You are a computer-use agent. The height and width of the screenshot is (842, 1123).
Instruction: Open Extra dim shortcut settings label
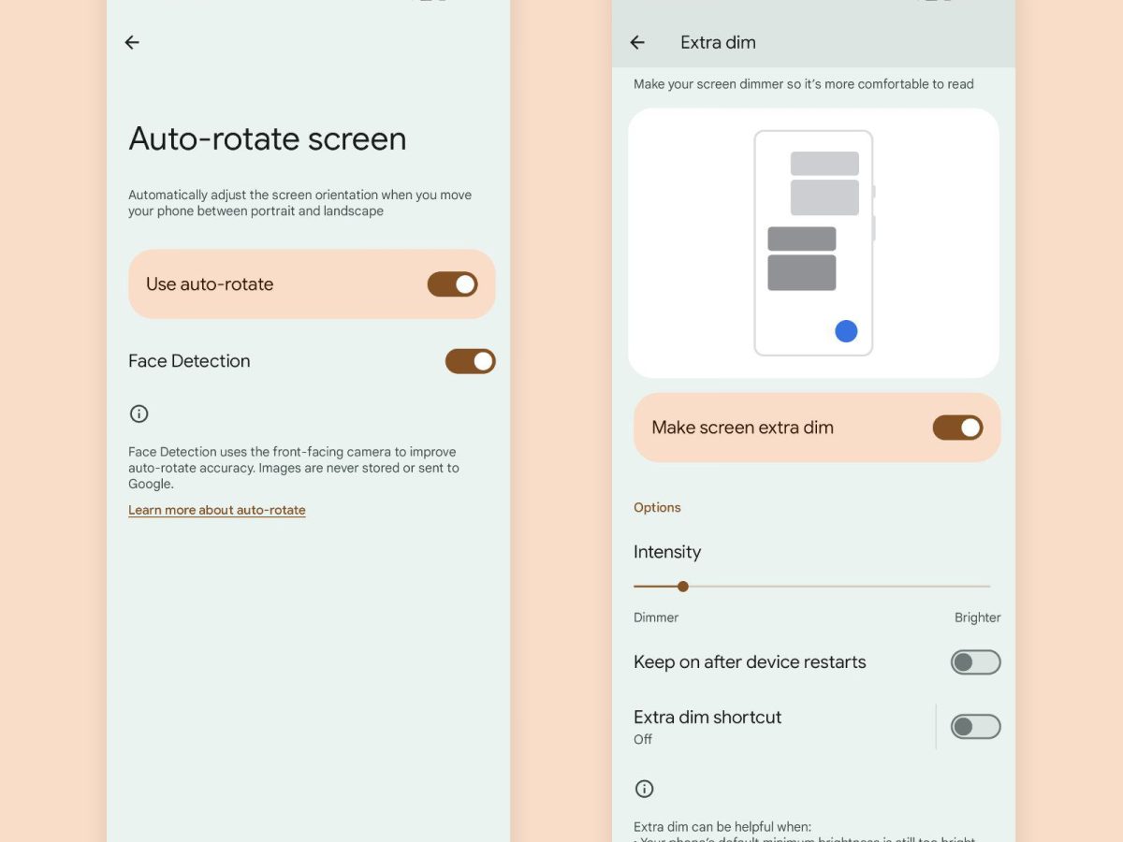[x=707, y=718]
